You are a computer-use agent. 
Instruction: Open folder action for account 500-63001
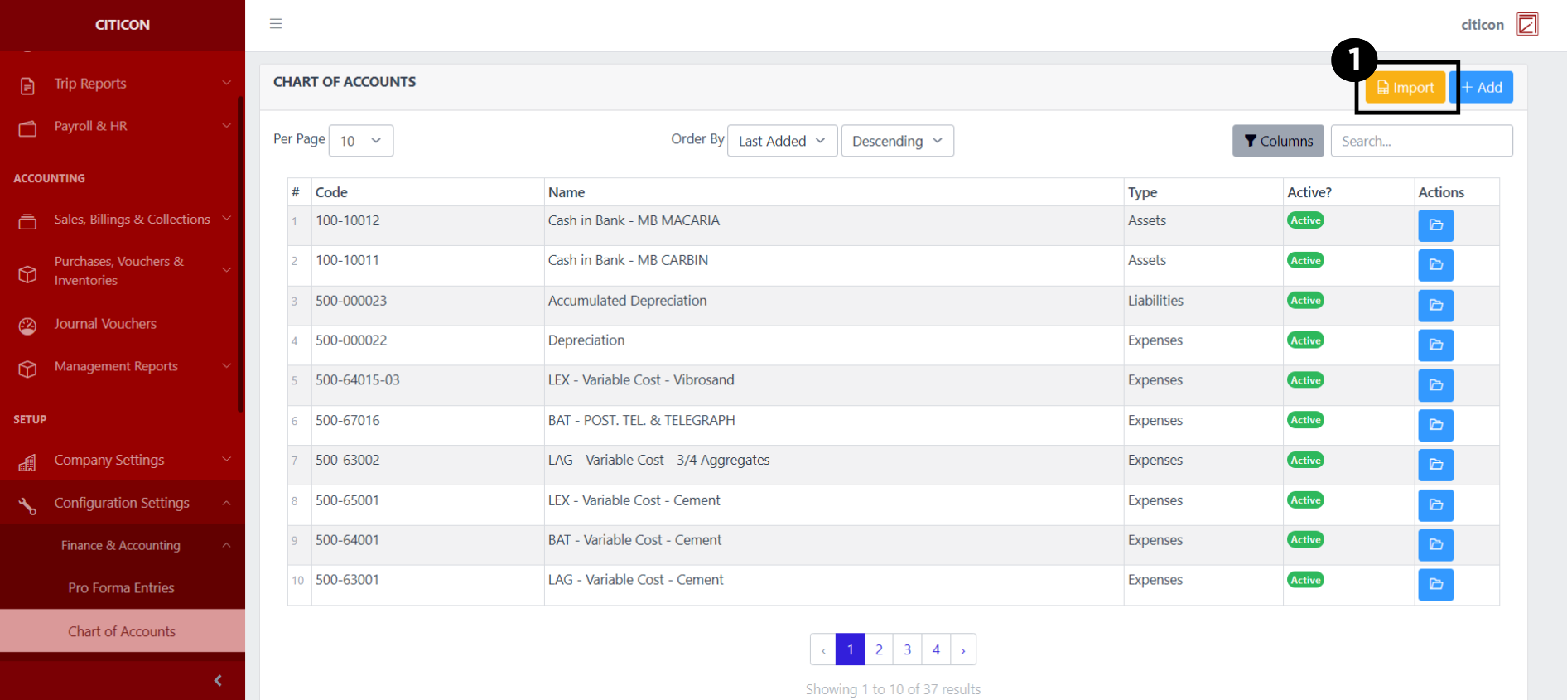[1435, 584]
